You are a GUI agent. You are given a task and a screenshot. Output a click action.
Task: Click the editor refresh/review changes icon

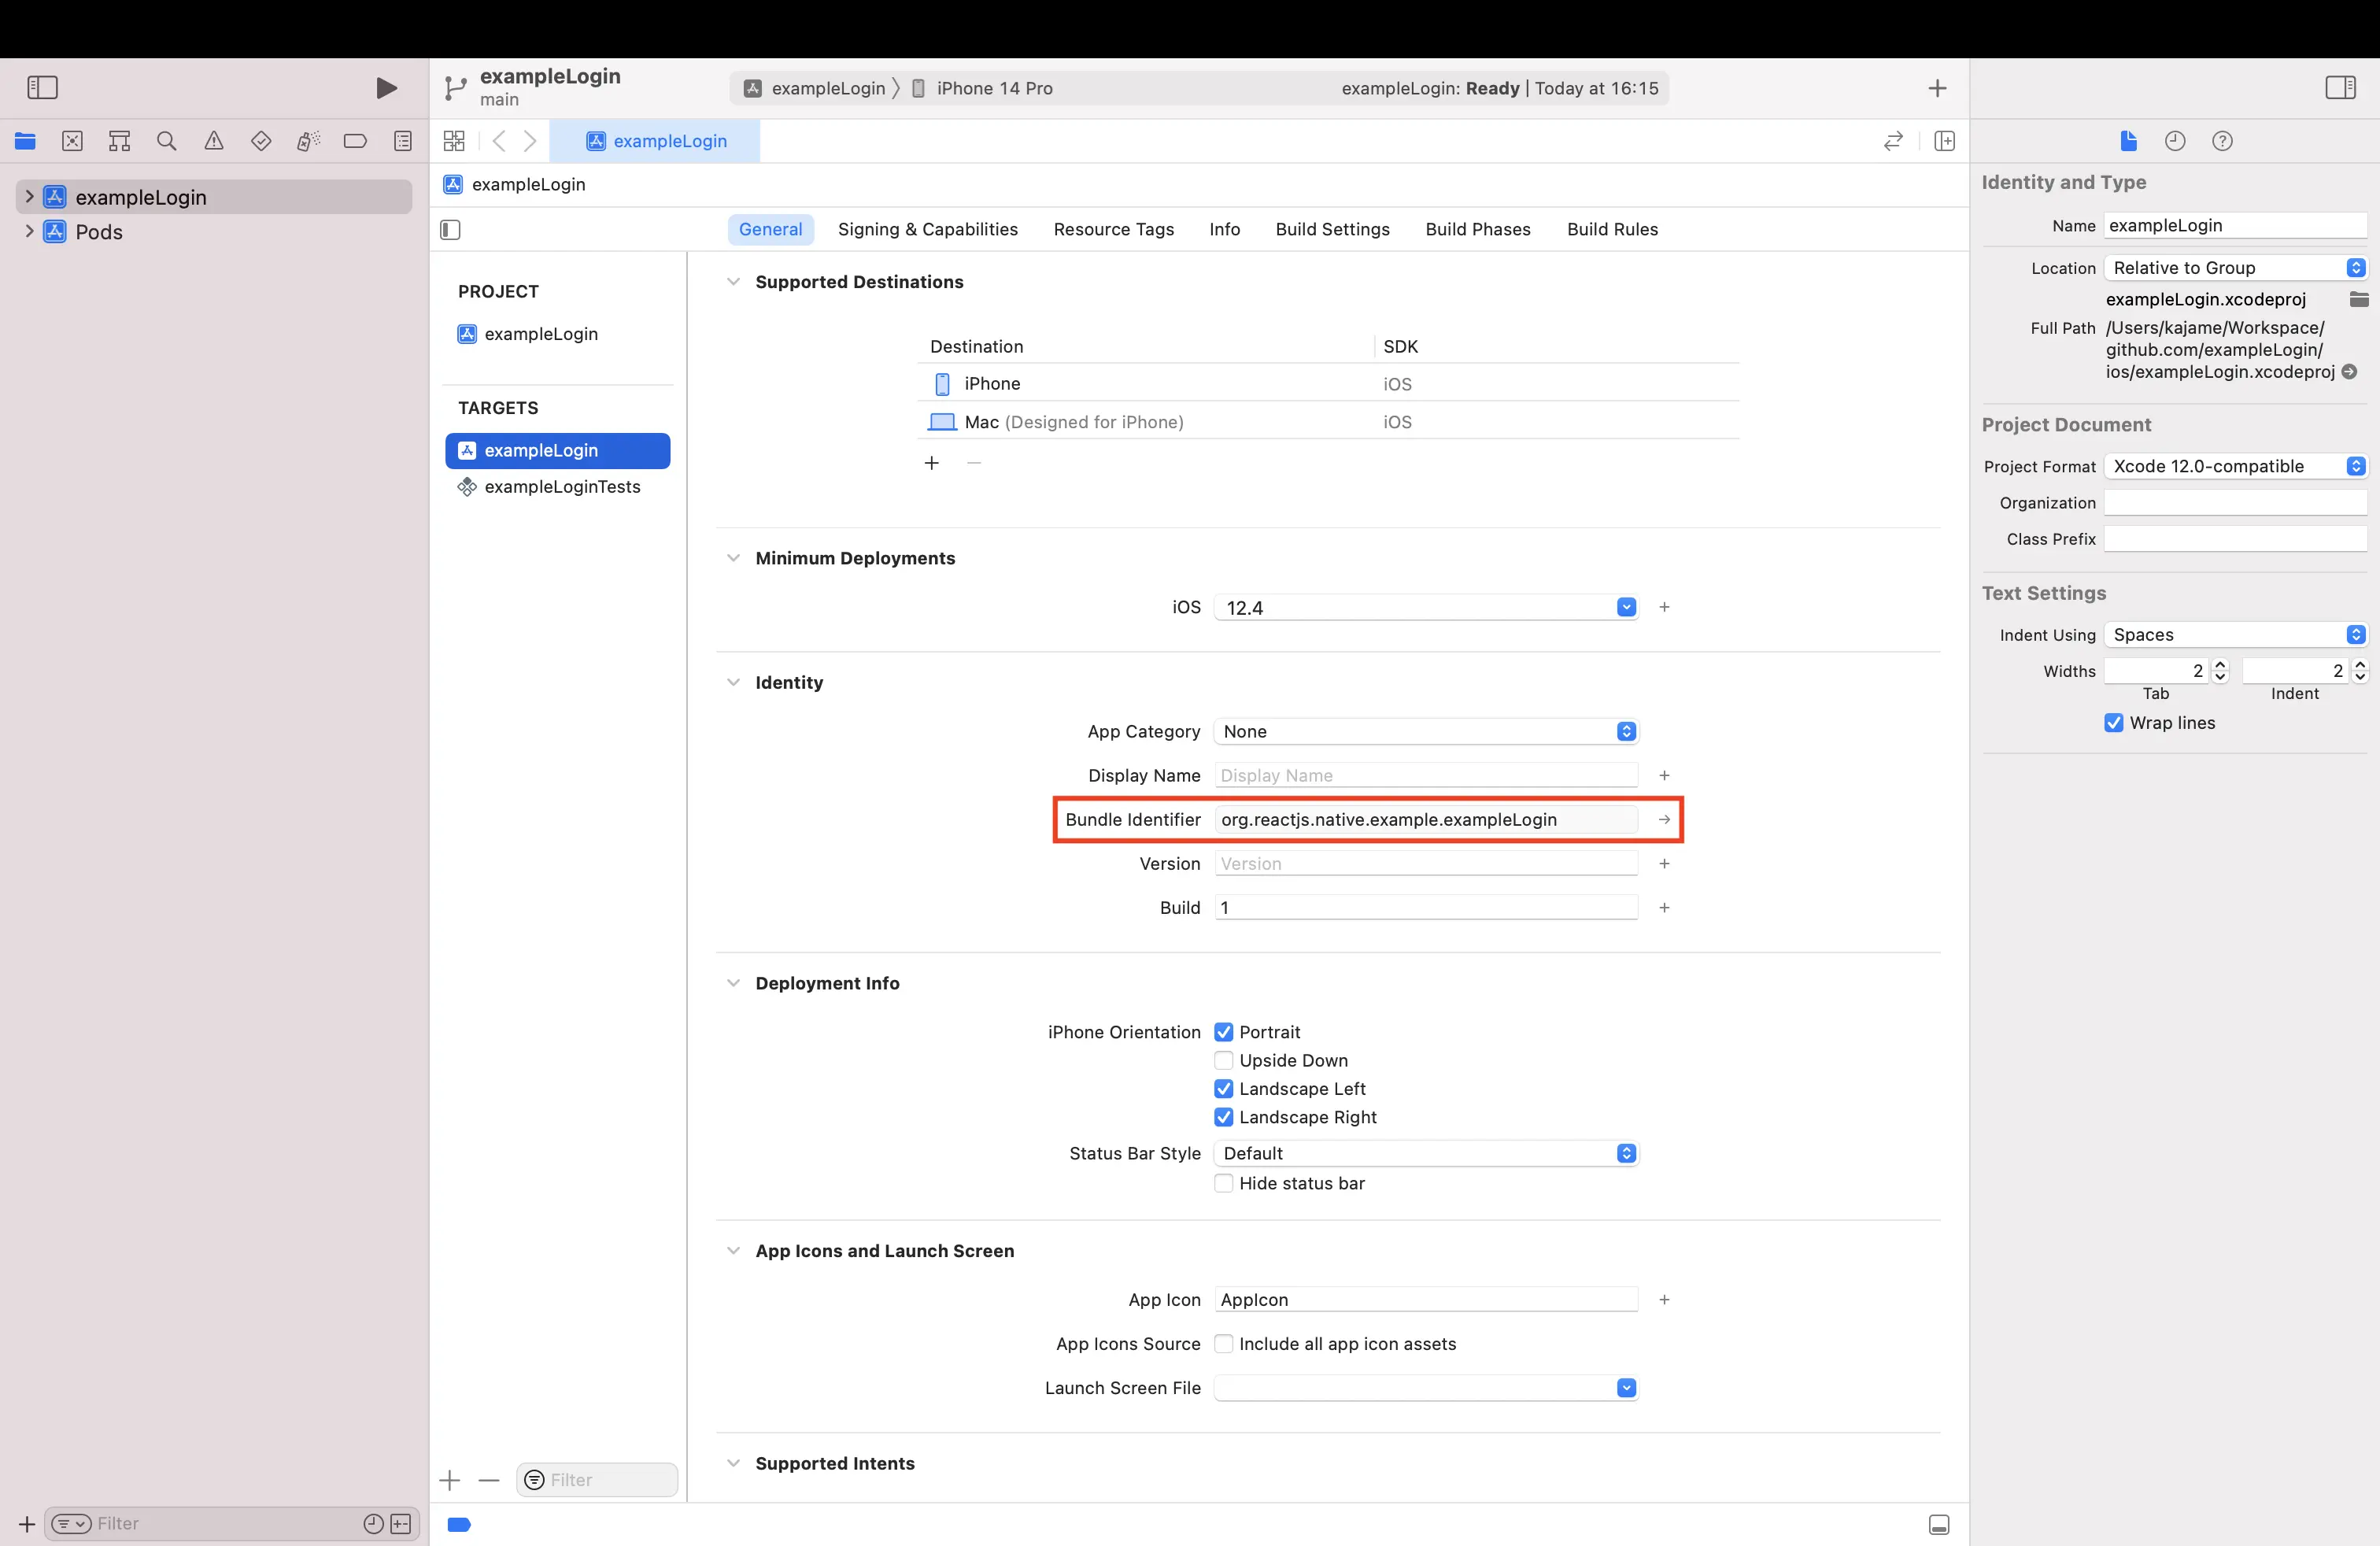click(x=1893, y=141)
